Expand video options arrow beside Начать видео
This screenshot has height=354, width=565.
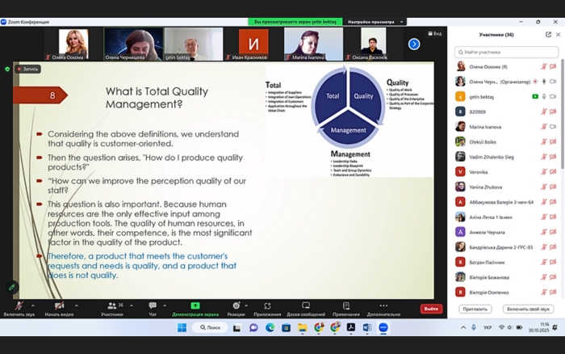(x=77, y=305)
